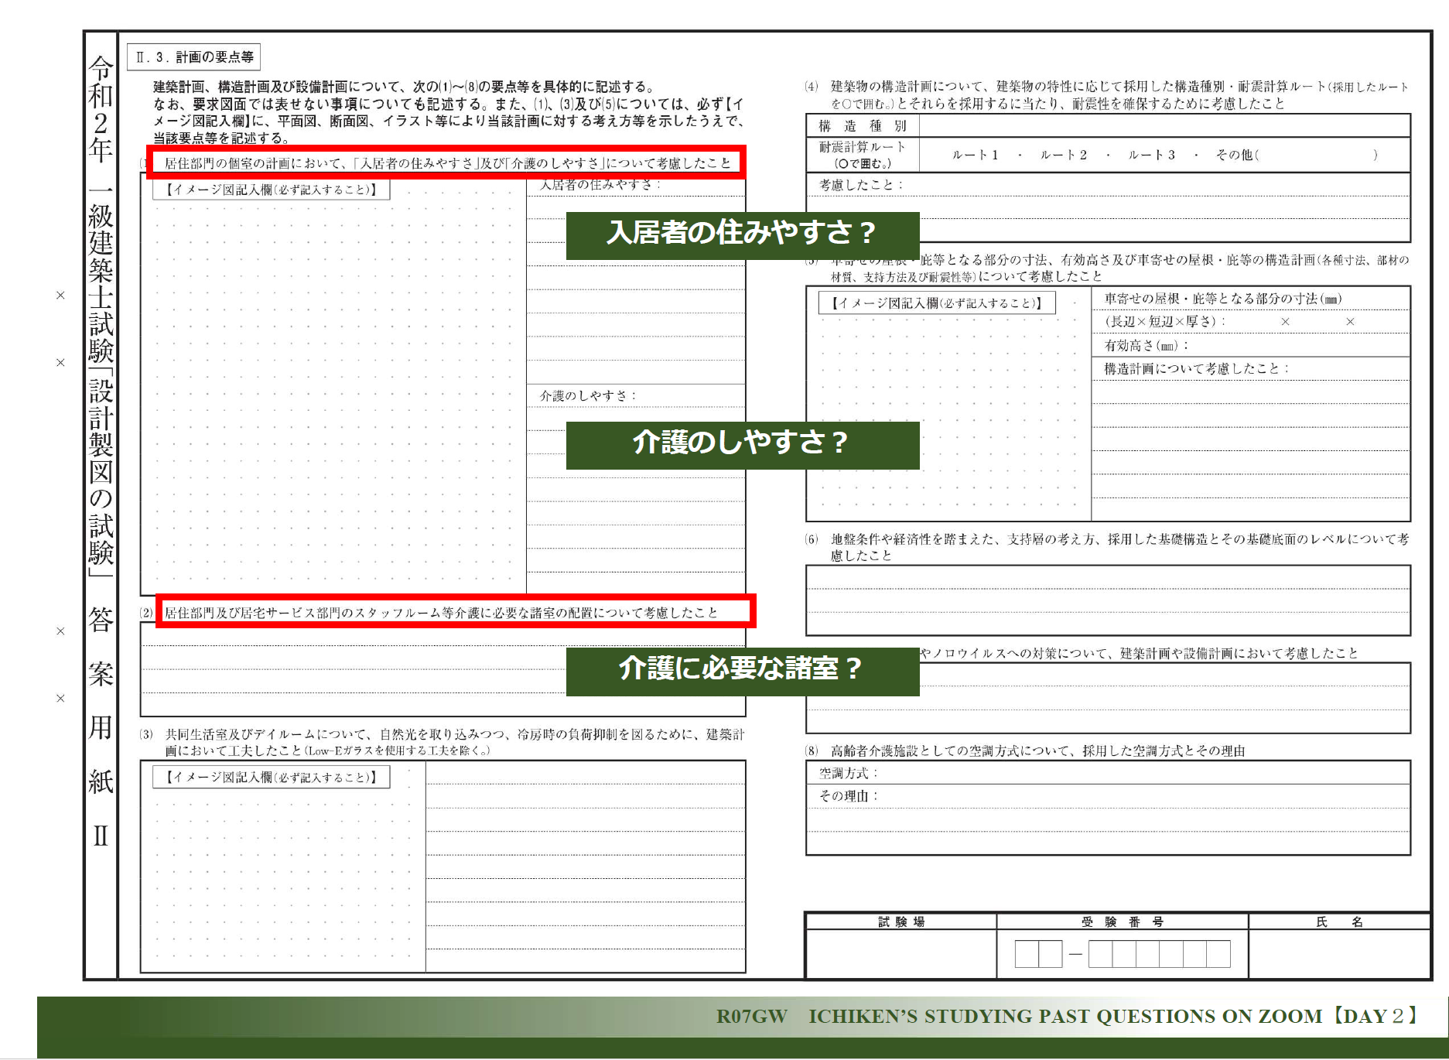
Task: Click question (2) text about スタッフルーム等
Action: (x=441, y=613)
